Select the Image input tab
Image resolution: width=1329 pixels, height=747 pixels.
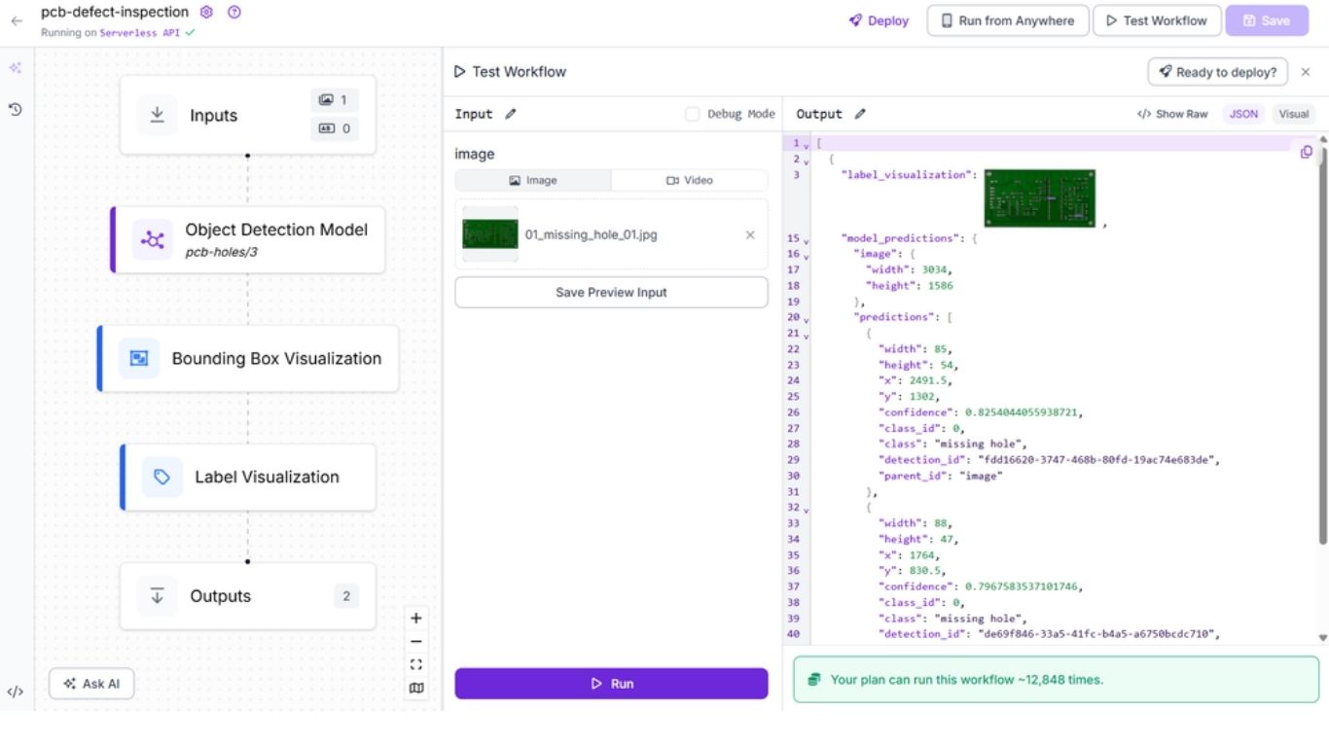pos(533,180)
